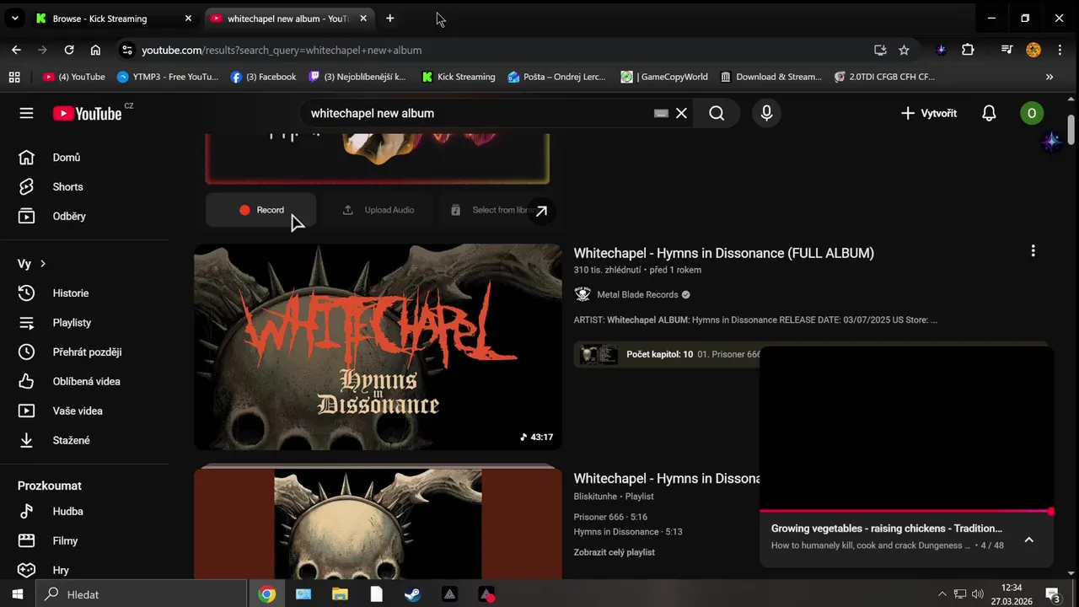This screenshot has height=607, width=1079.
Task: Bookmark this page with the star
Action: click(x=904, y=50)
